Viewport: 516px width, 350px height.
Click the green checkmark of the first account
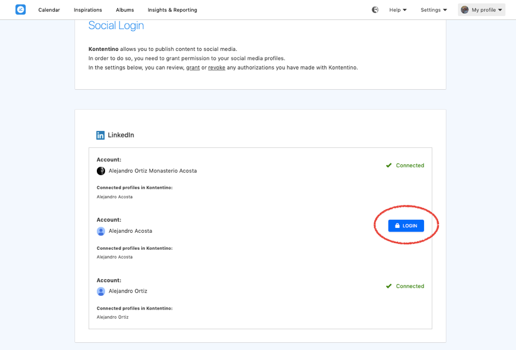coord(389,165)
